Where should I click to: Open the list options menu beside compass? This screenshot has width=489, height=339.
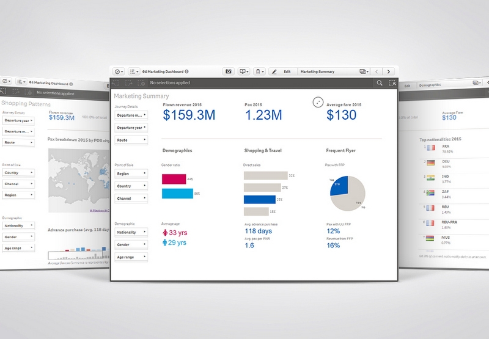click(x=133, y=71)
